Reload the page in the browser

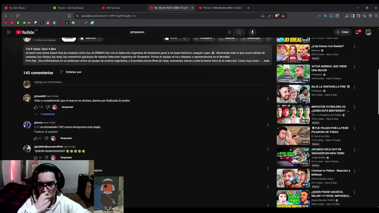(x=18, y=16)
